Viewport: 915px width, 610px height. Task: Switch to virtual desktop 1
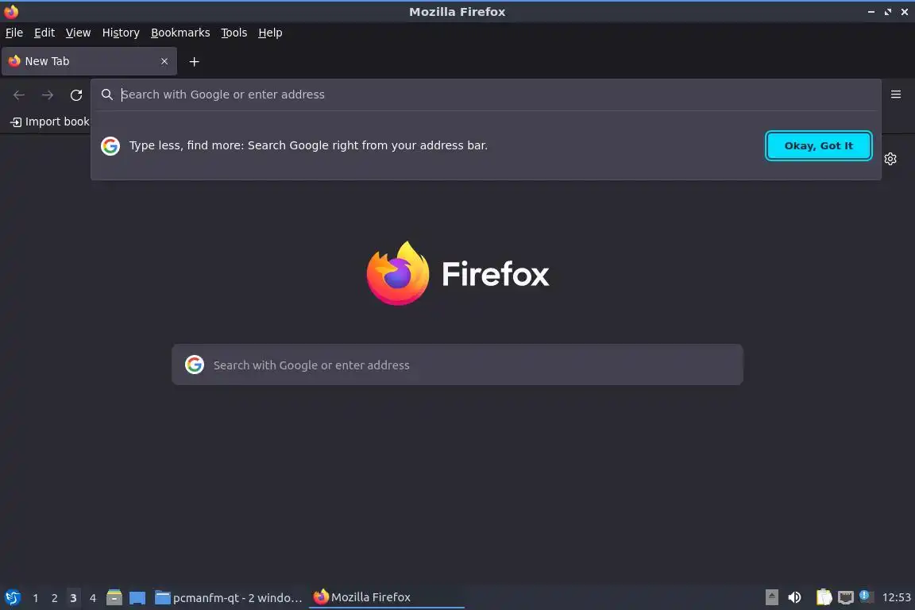pyautogui.click(x=36, y=598)
